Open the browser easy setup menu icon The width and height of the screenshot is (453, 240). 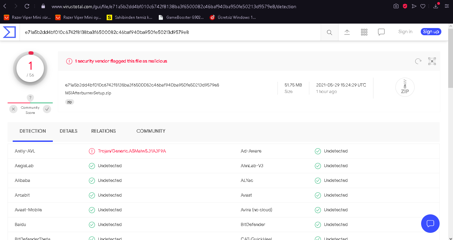pyautogui.click(x=446, y=6)
